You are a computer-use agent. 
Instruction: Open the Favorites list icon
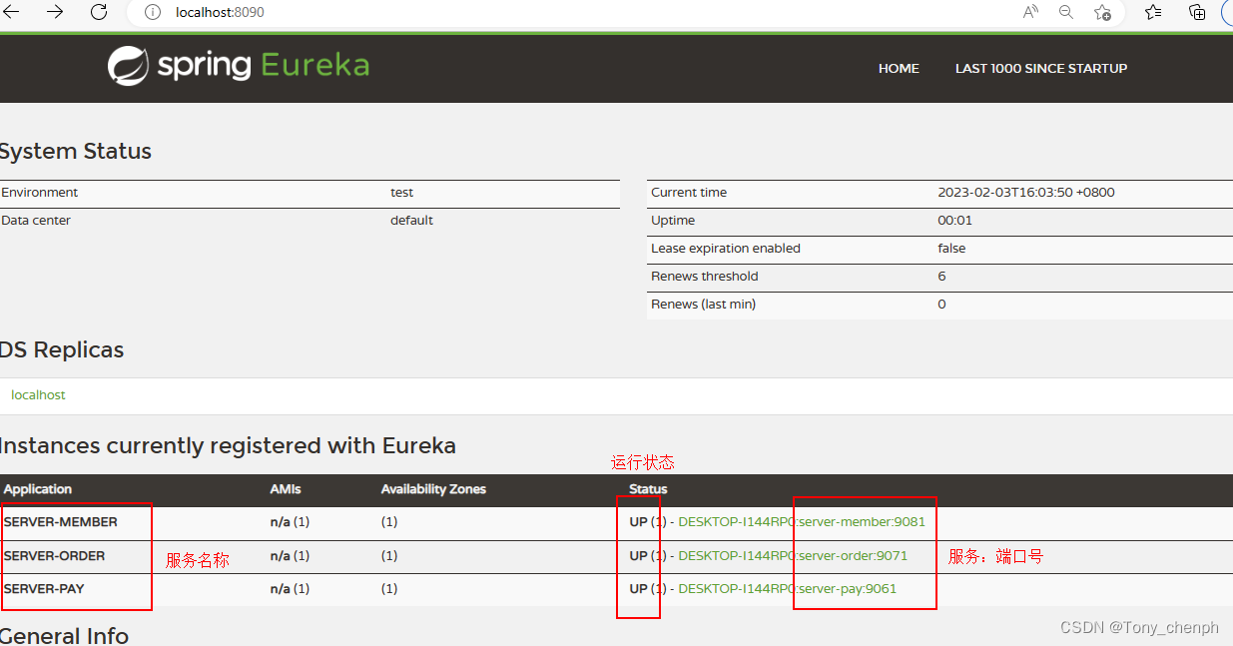click(1153, 12)
